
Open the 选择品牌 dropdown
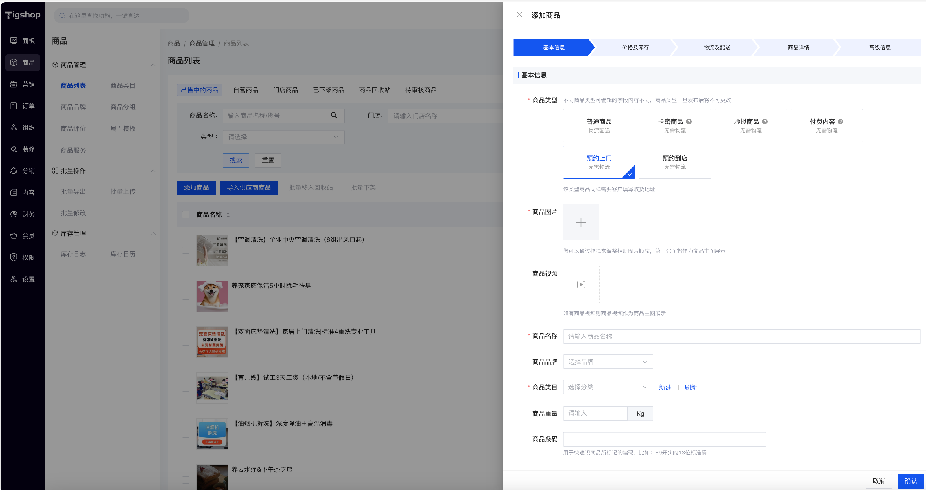coord(608,361)
